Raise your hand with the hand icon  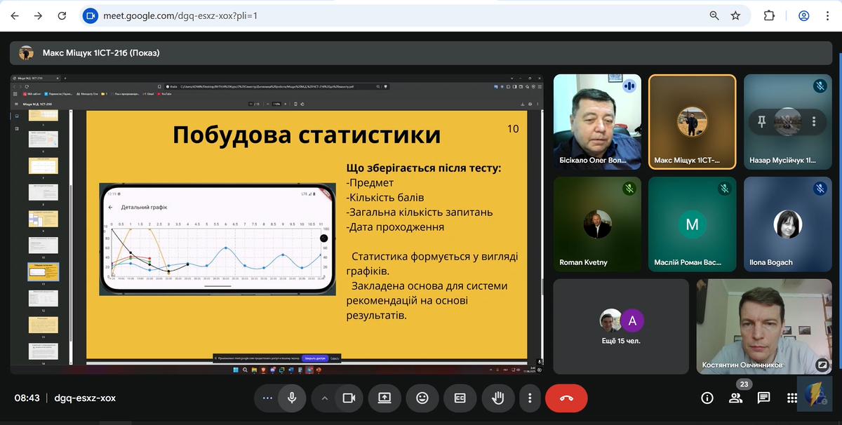click(498, 398)
